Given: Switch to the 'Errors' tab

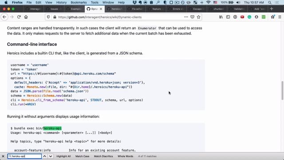Looking at the screenshot, I should coord(176,9).
